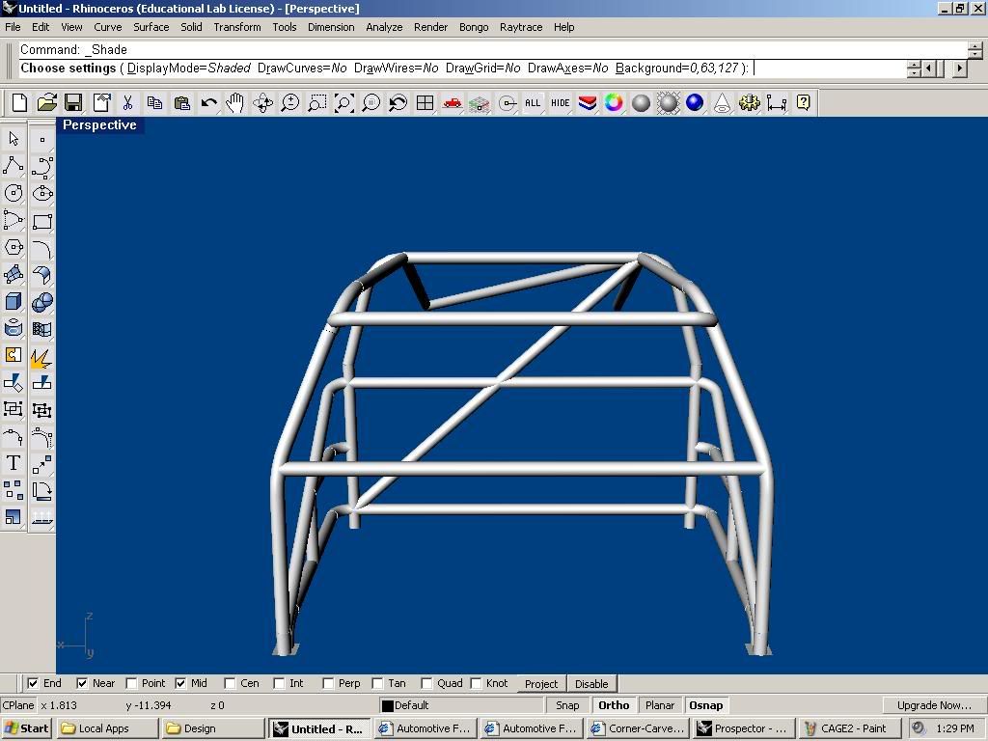The width and height of the screenshot is (988, 741).
Task: Click the Disable osnap button
Action: pyautogui.click(x=591, y=683)
